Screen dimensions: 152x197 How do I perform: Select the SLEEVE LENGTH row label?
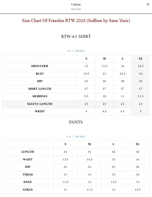coord(40,104)
